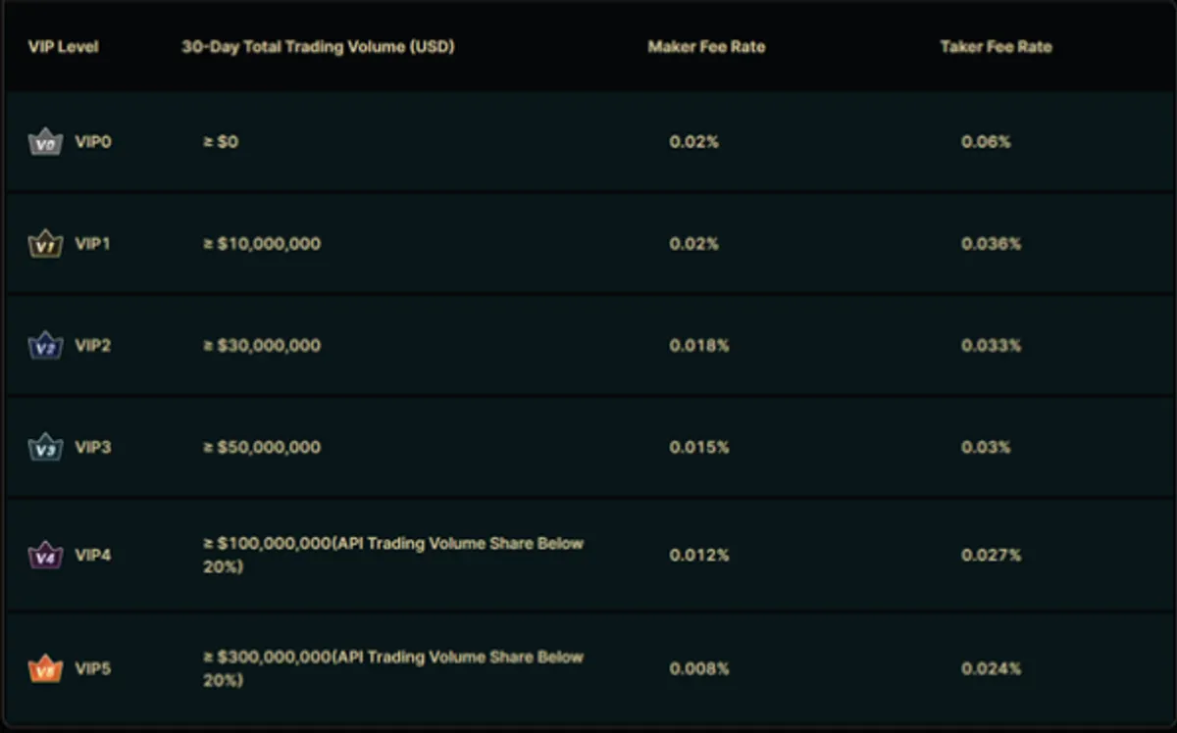Click VIP5 $300,000,000 API volume requirement text
The width and height of the screenshot is (1177, 733).
[393, 668]
